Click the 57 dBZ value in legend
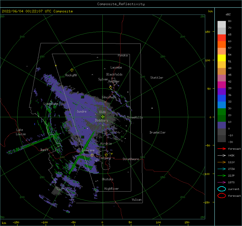Viewport: 242px width, 226px height. click(x=230, y=48)
